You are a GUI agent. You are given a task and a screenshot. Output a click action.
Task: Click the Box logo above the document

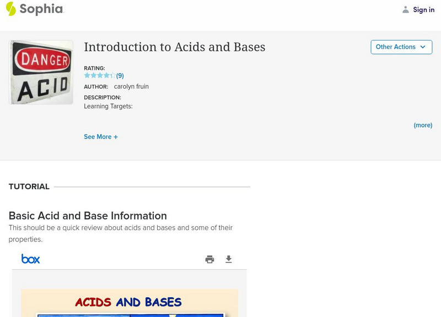31,259
